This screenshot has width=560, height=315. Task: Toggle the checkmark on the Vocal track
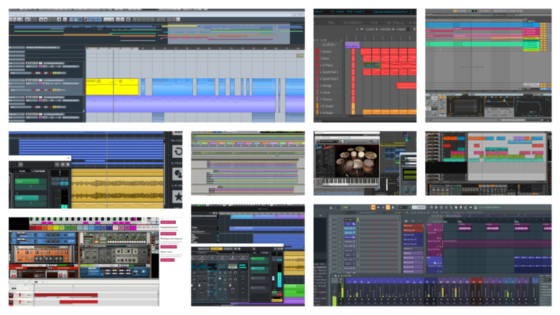pyautogui.click(x=321, y=93)
